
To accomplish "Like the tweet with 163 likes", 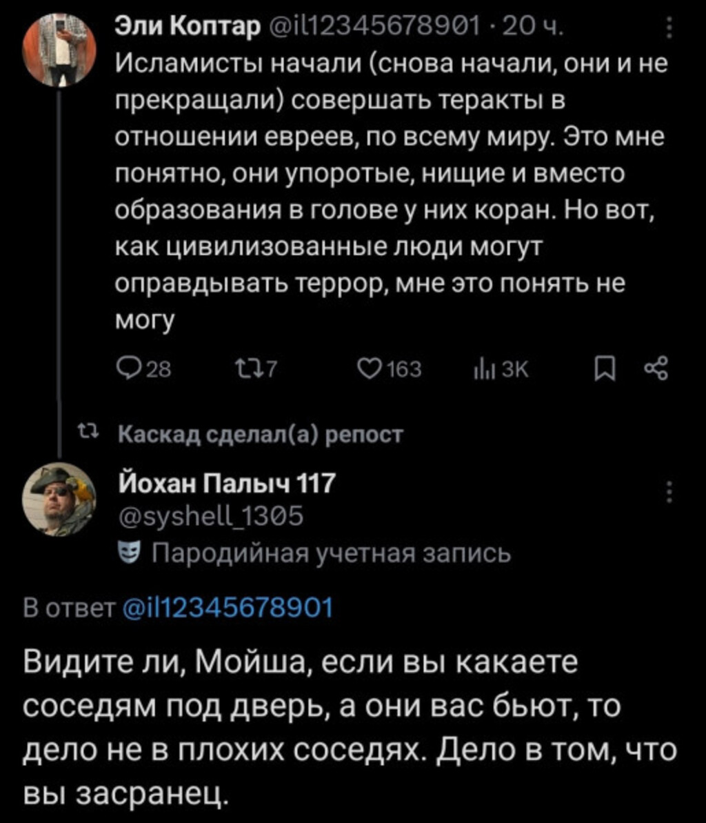I will (x=370, y=370).
